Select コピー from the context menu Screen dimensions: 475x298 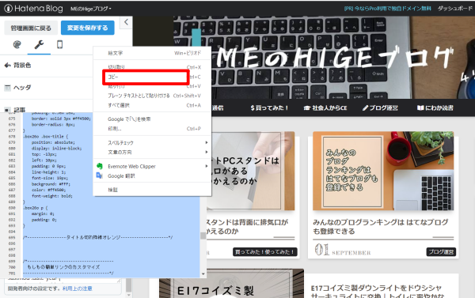coord(152,77)
